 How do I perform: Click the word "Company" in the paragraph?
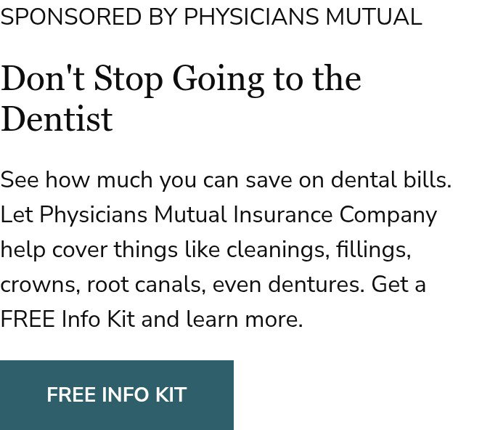(388, 215)
